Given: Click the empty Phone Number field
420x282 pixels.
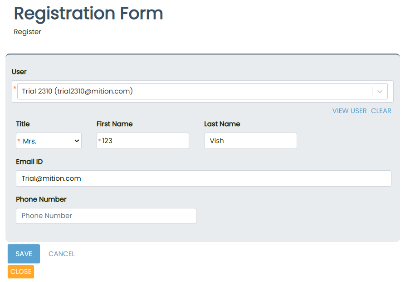Looking at the screenshot, I should tap(106, 216).
